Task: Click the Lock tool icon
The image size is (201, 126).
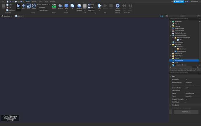Action: coord(89,8)
